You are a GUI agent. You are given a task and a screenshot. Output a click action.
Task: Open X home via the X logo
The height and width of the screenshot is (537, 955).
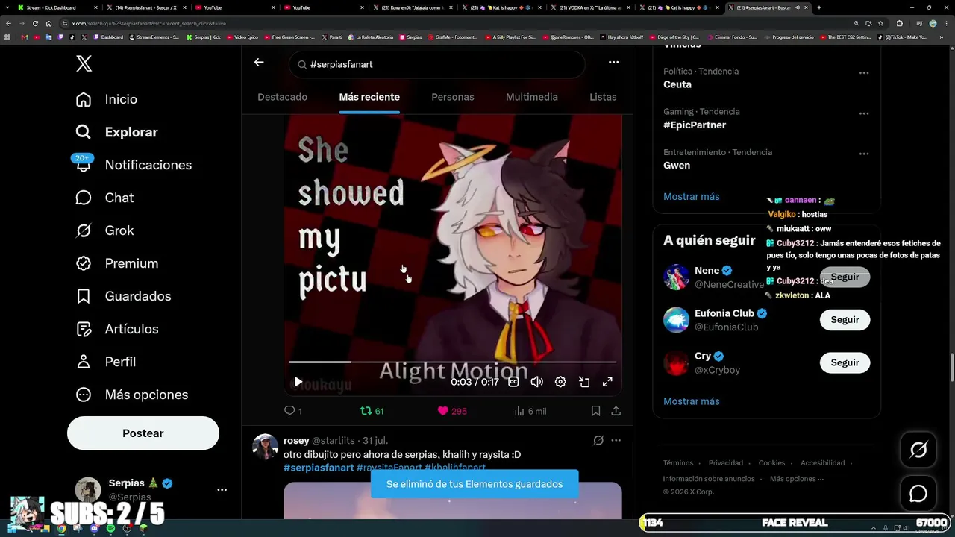[x=84, y=64]
